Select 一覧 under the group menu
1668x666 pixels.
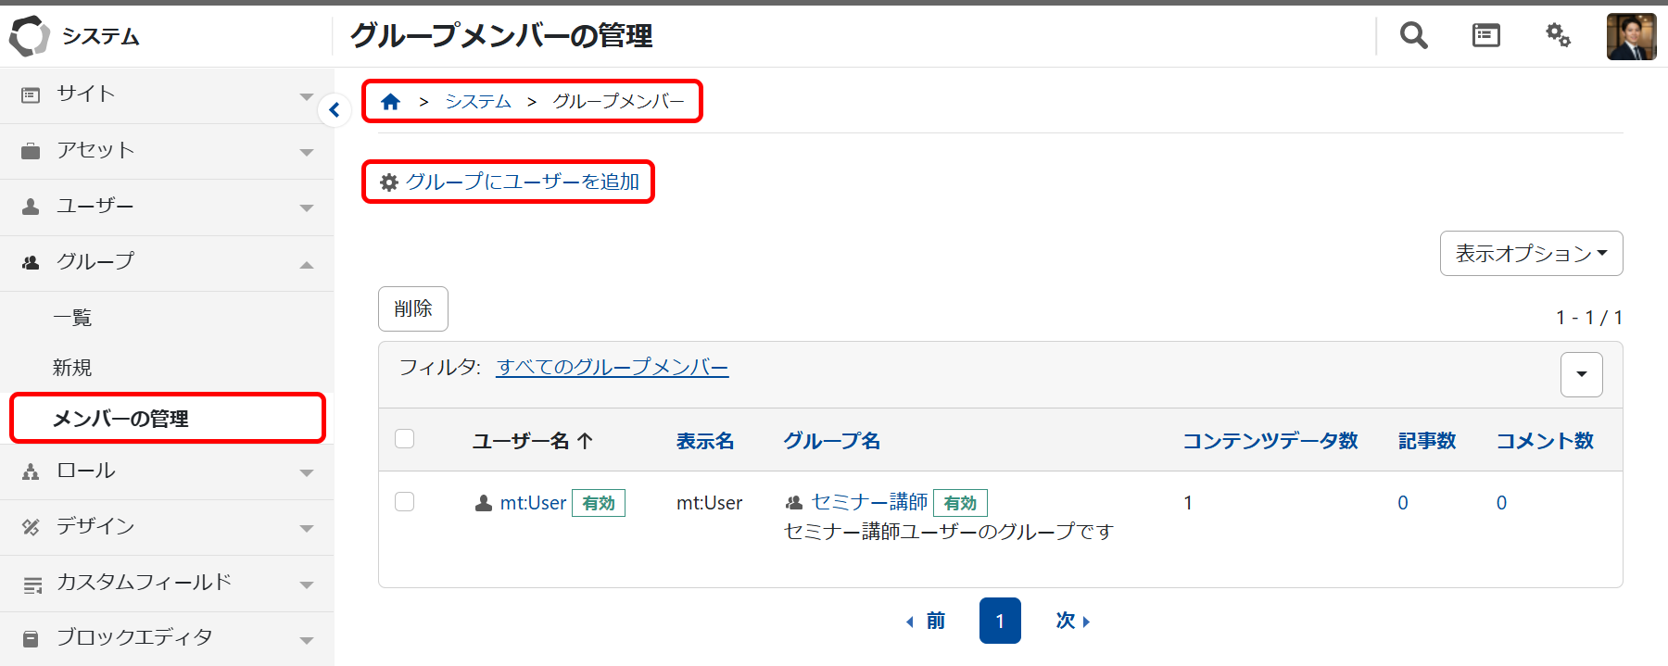(72, 319)
